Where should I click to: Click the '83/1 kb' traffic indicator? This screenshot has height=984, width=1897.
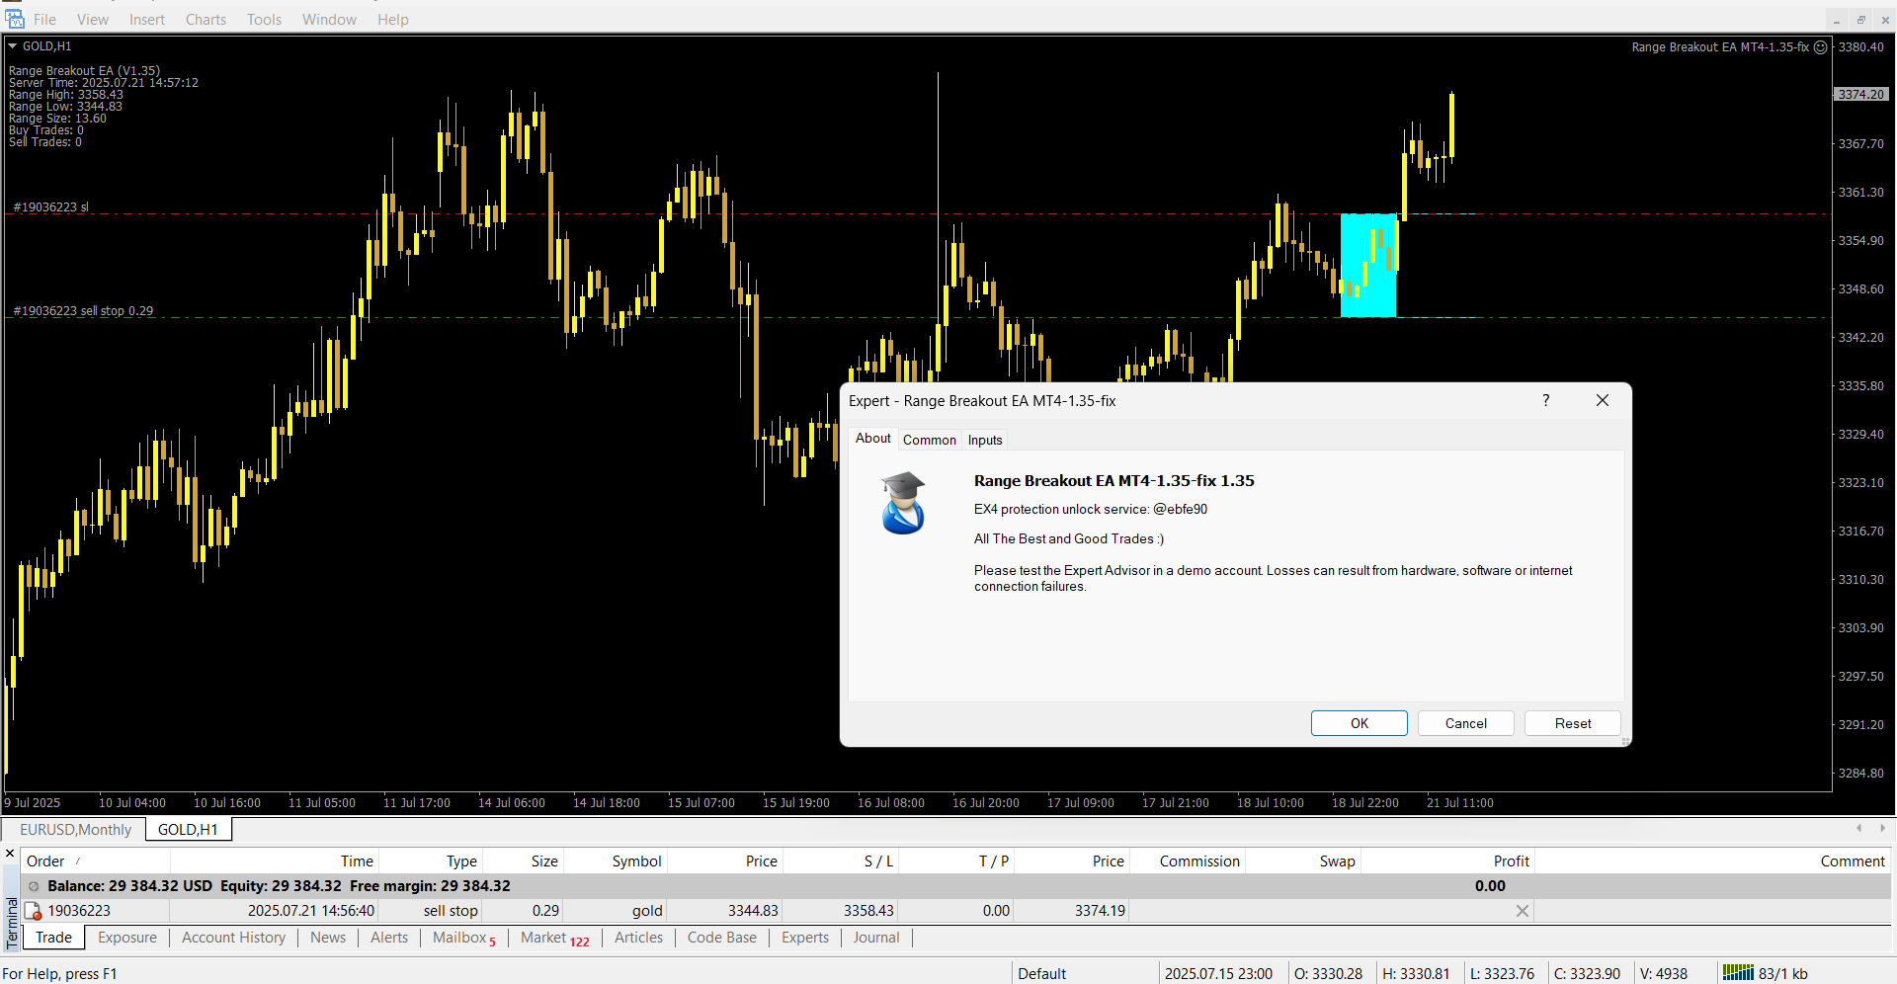(x=1783, y=974)
